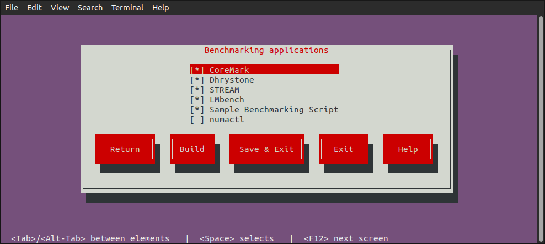Click the Save & Exit button
The image size is (545, 244).
click(x=266, y=149)
